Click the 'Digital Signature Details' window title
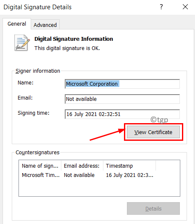This screenshot has height=224, width=195. [37, 7]
